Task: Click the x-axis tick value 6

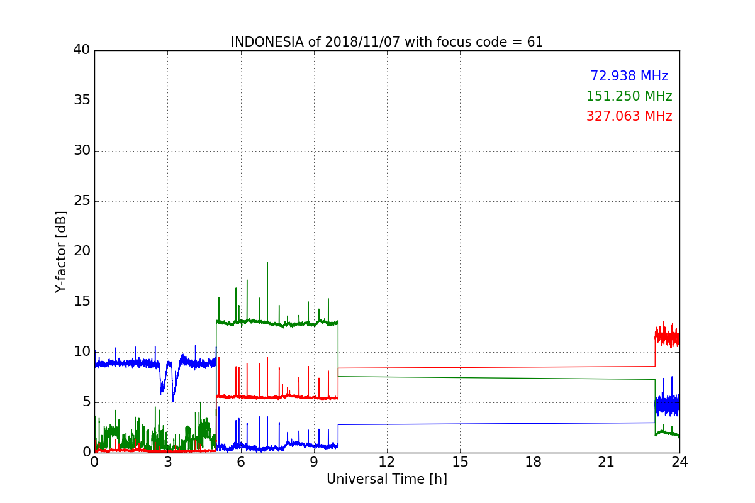Action: tap(241, 462)
